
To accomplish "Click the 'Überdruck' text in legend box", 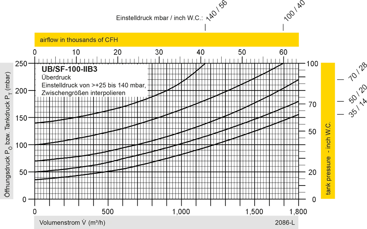I will [53, 78].
